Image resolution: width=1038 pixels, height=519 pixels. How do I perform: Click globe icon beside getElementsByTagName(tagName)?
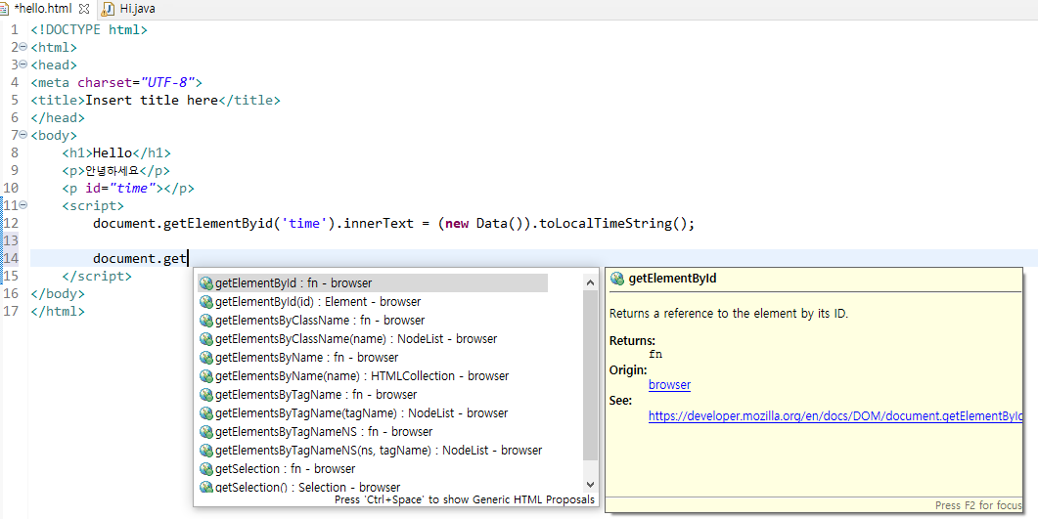pos(205,412)
